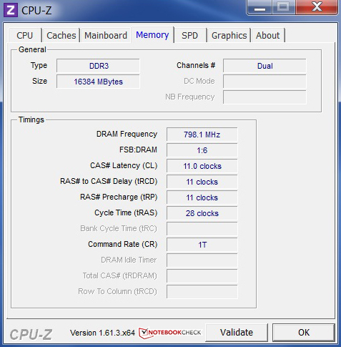Image resolution: width=341 pixels, height=347 pixels.
Task: Click the Notebookcheck logo
Action: (x=170, y=333)
